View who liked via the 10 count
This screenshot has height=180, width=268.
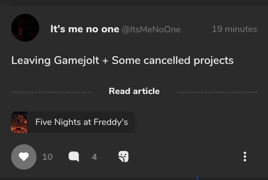click(47, 157)
